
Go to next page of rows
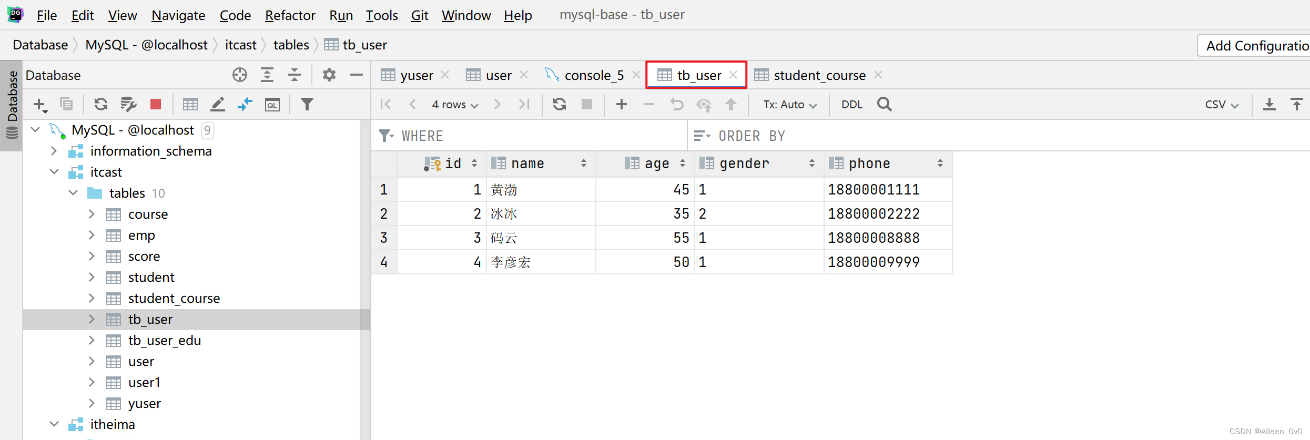(x=497, y=104)
